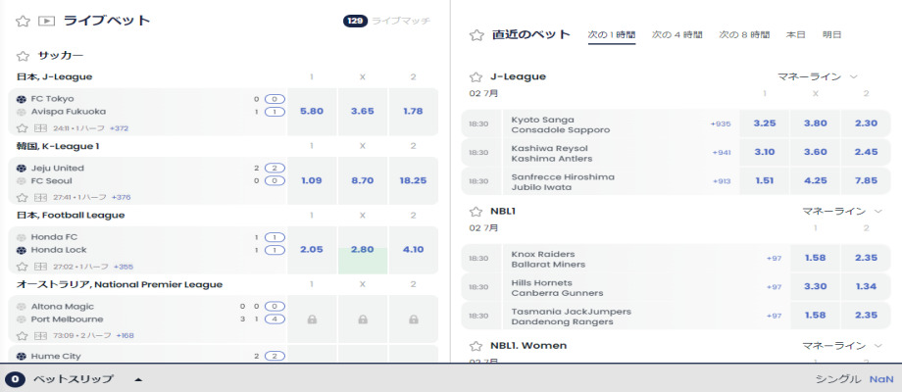902x392 pixels.
Task: Open NBL1 マネーライン market dropdown
Action: [x=842, y=212]
